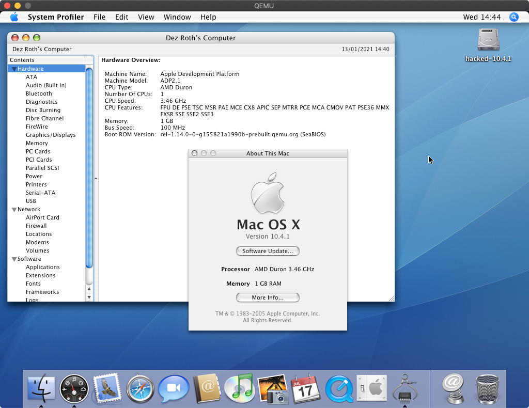Open Finder from the Dock
Viewport: 529px width, 408px height.
(41, 389)
